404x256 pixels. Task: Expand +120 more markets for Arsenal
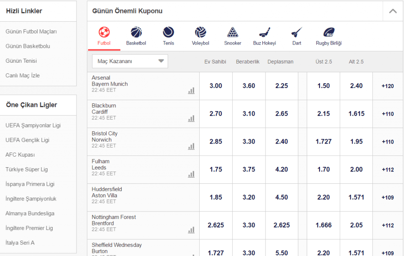coord(387,86)
